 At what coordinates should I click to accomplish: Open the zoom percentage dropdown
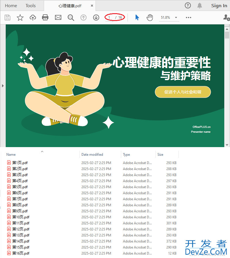pos(176,18)
